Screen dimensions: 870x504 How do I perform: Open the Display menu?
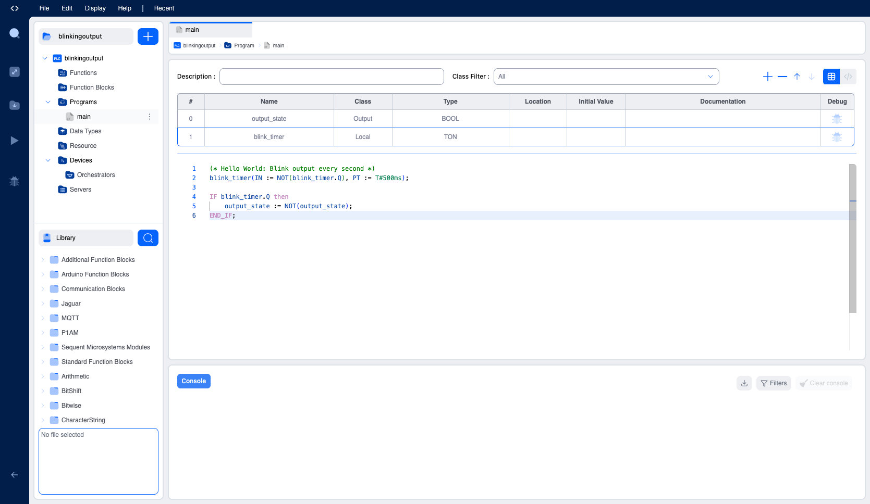pos(95,8)
